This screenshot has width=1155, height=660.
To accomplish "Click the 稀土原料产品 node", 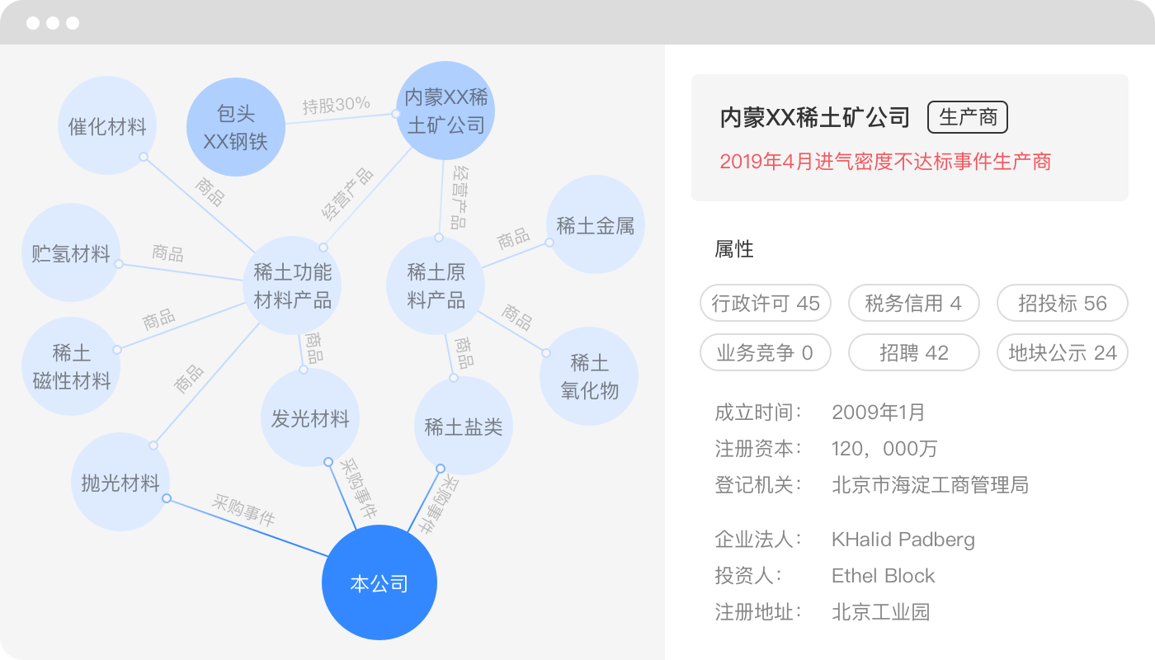I will pyautogui.click(x=436, y=285).
